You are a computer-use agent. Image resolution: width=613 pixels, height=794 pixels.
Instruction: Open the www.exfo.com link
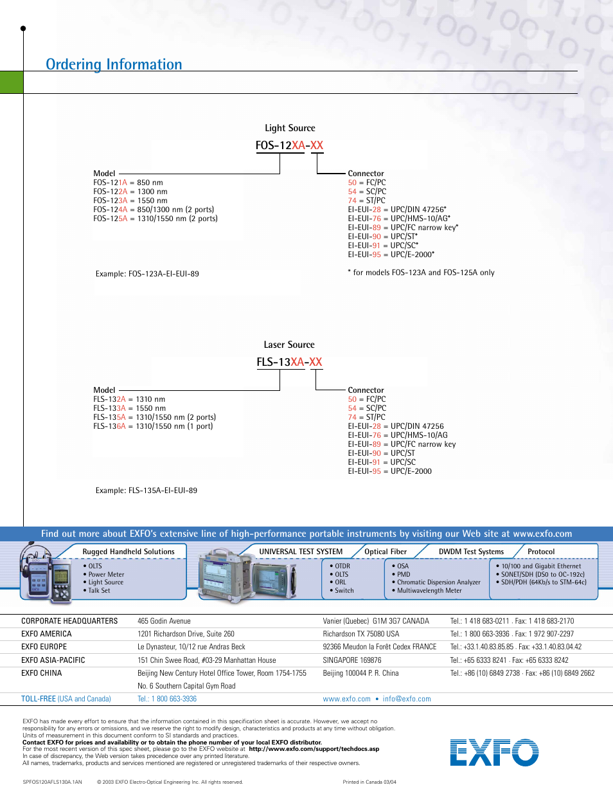pyautogui.click(x=346, y=699)
